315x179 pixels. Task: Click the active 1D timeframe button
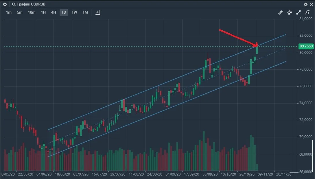coord(64,12)
